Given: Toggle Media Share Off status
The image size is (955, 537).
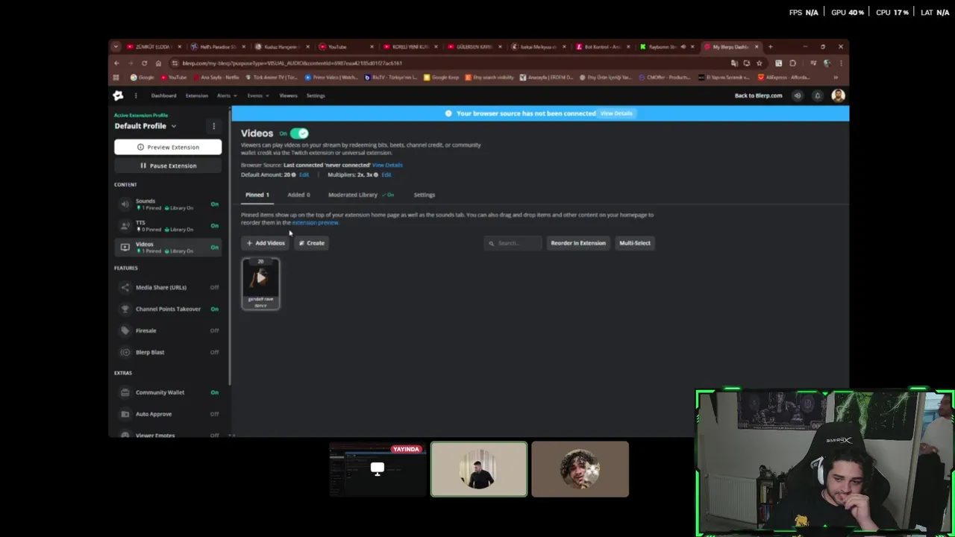Looking at the screenshot, I should 214,287.
